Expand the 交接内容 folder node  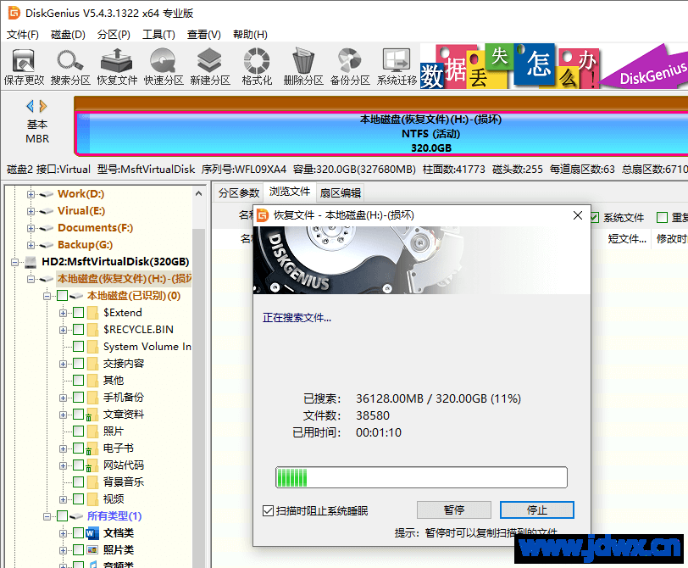(64, 364)
